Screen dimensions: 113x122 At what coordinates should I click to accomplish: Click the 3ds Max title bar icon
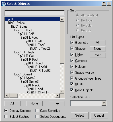click(4, 4)
